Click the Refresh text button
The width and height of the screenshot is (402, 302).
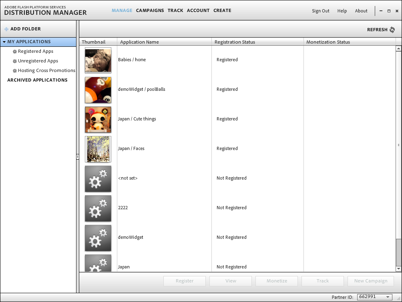click(x=377, y=30)
